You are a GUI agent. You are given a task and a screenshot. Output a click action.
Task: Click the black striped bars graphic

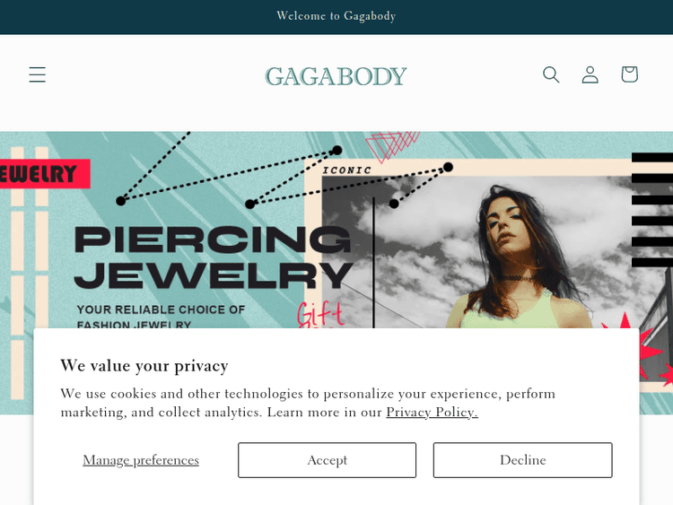point(652,210)
